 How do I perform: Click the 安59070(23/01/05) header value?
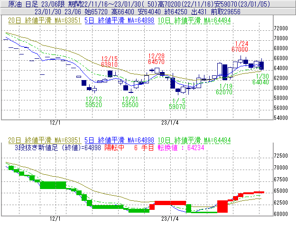click(242, 4)
